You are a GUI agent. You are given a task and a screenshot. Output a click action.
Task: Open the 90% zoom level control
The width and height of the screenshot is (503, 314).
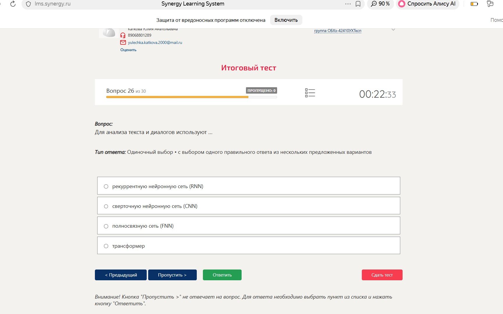coord(380,4)
